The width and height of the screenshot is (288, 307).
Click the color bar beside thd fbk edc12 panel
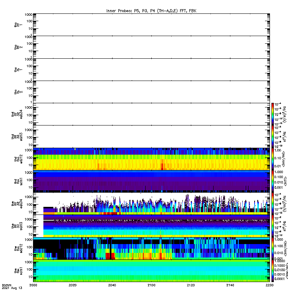pyautogui.click(x=273, y=159)
